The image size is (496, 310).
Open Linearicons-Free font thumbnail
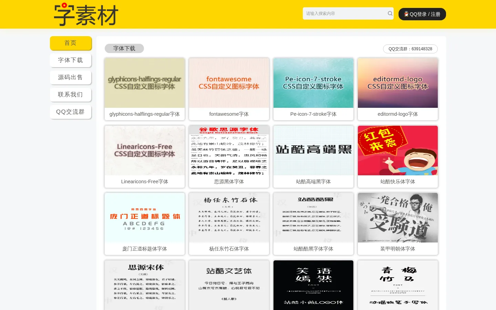click(145, 151)
